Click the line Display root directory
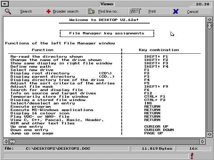 pos(40,73)
